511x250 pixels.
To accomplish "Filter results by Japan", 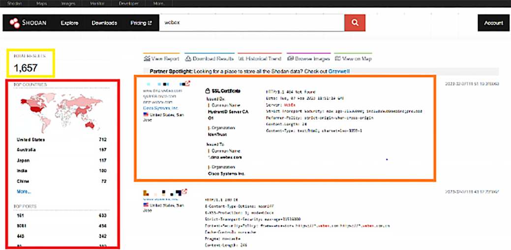I will [23, 160].
